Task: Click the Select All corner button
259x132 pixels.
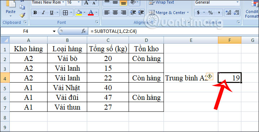Action: click(x=5, y=40)
